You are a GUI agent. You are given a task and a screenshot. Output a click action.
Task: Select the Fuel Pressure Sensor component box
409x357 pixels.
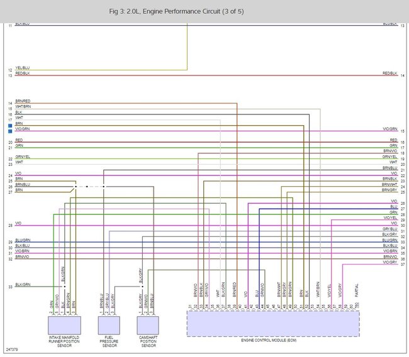(109, 325)
